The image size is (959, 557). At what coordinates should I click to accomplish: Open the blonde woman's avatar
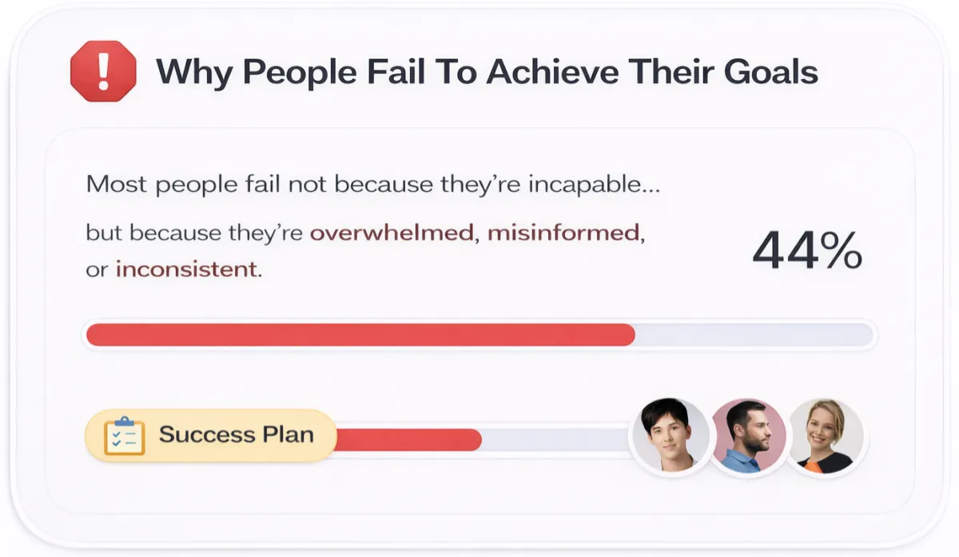826,437
